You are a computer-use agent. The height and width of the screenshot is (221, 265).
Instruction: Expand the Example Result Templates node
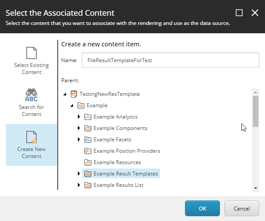(79, 173)
